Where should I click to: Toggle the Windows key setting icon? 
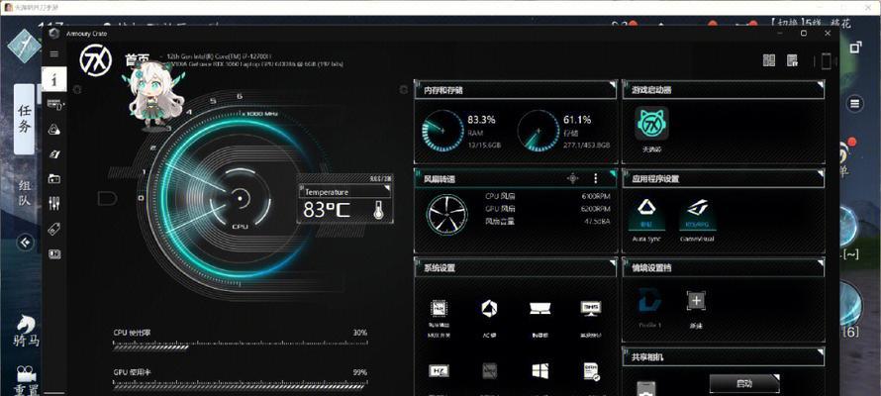[539, 371]
